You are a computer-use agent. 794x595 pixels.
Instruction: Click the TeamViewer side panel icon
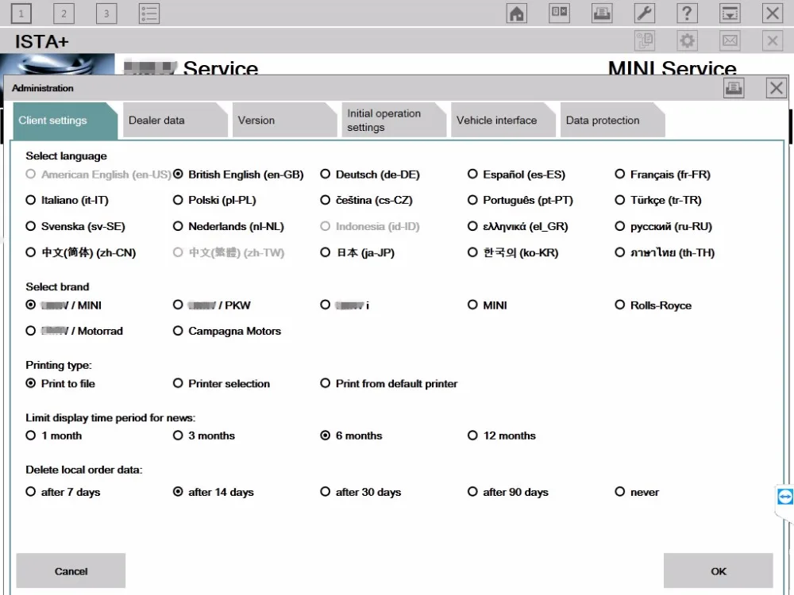coord(785,497)
